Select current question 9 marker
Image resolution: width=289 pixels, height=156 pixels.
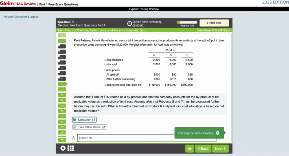(63, 84)
